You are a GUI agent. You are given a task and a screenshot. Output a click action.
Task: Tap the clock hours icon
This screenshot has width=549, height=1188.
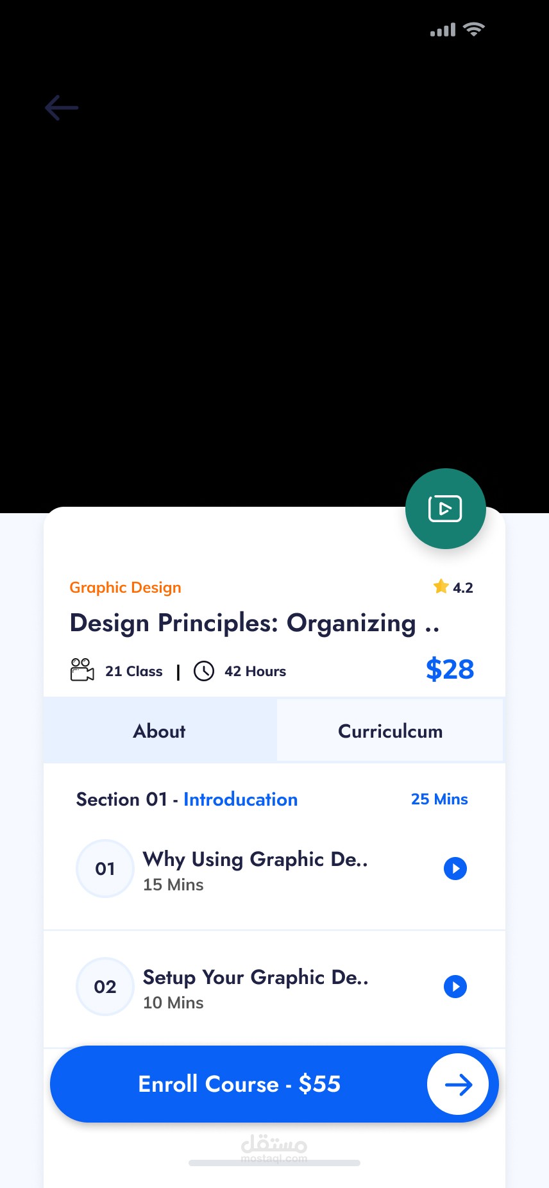[x=204, y=671]
